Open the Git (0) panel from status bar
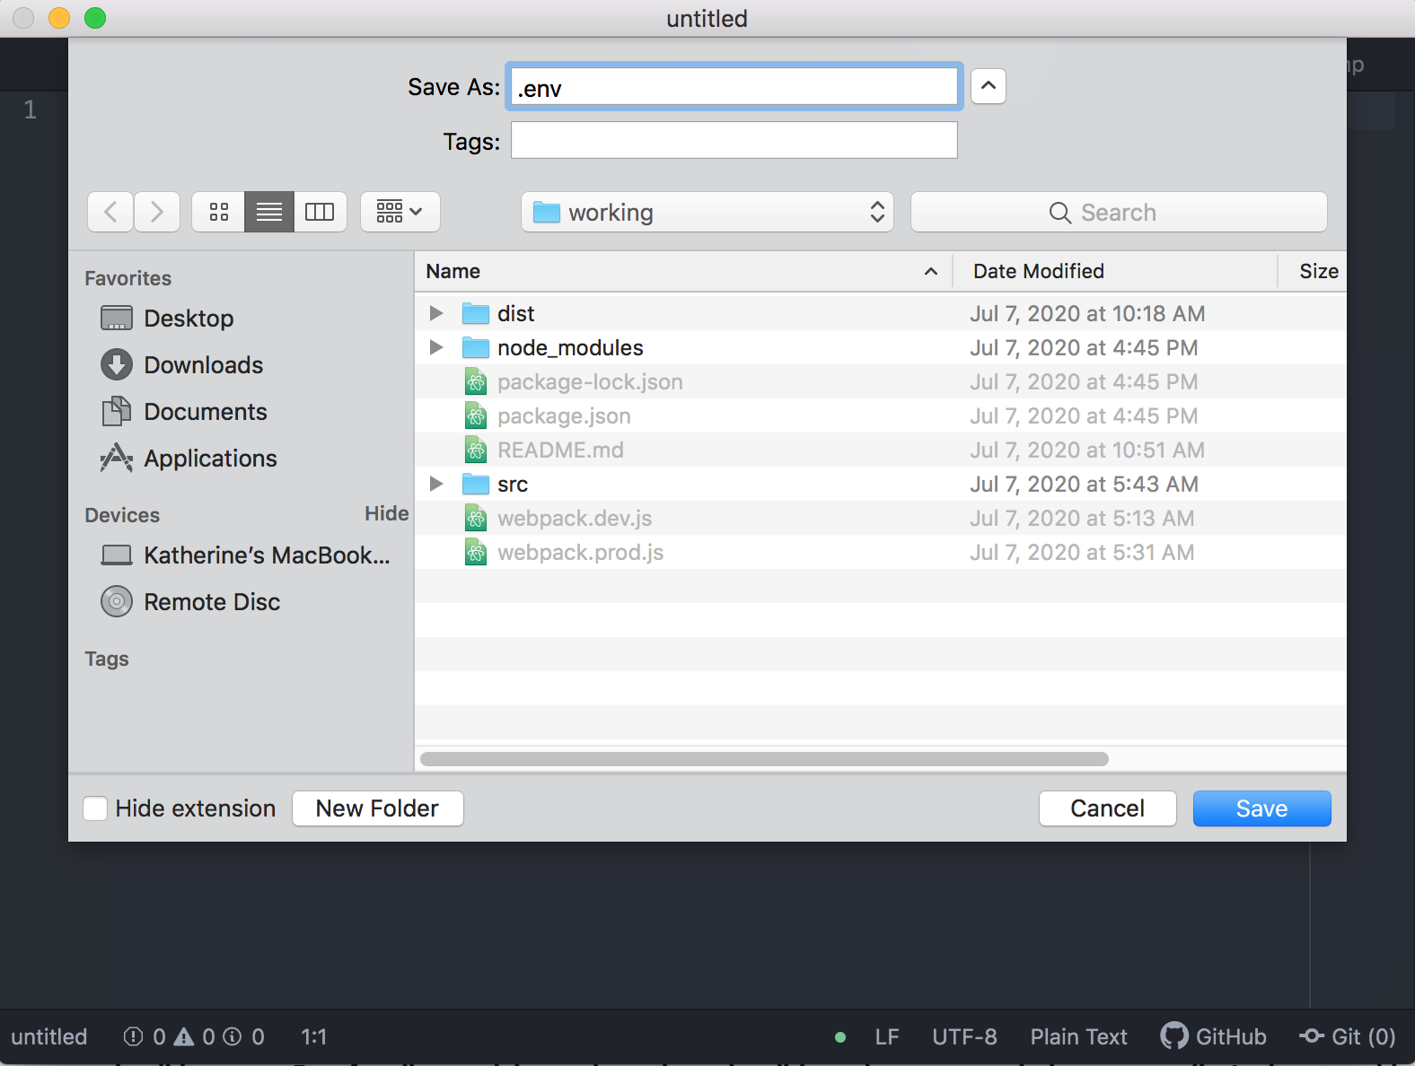1415x1066 pixels. tap(1348, 1037)
